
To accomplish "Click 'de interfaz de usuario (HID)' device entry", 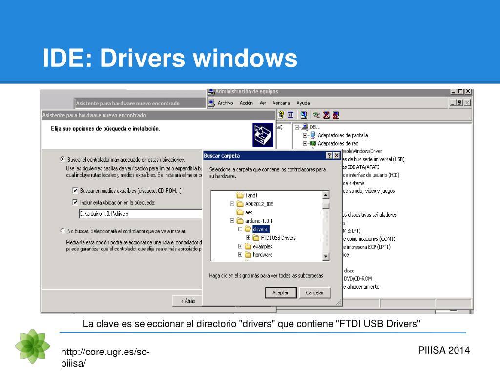I will click(371, 175).
